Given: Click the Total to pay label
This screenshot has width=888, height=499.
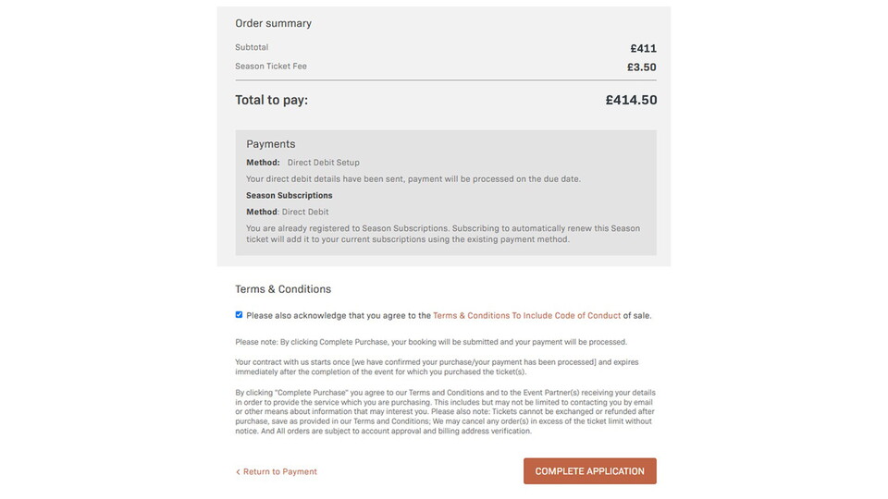Looking at the screenshot, I should 271,100.
